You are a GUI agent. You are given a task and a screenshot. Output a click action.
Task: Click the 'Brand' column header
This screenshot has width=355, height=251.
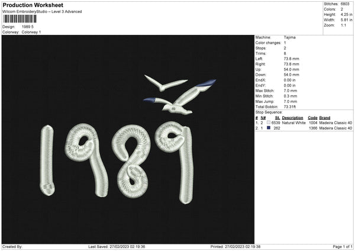click(x=325, y=118)
